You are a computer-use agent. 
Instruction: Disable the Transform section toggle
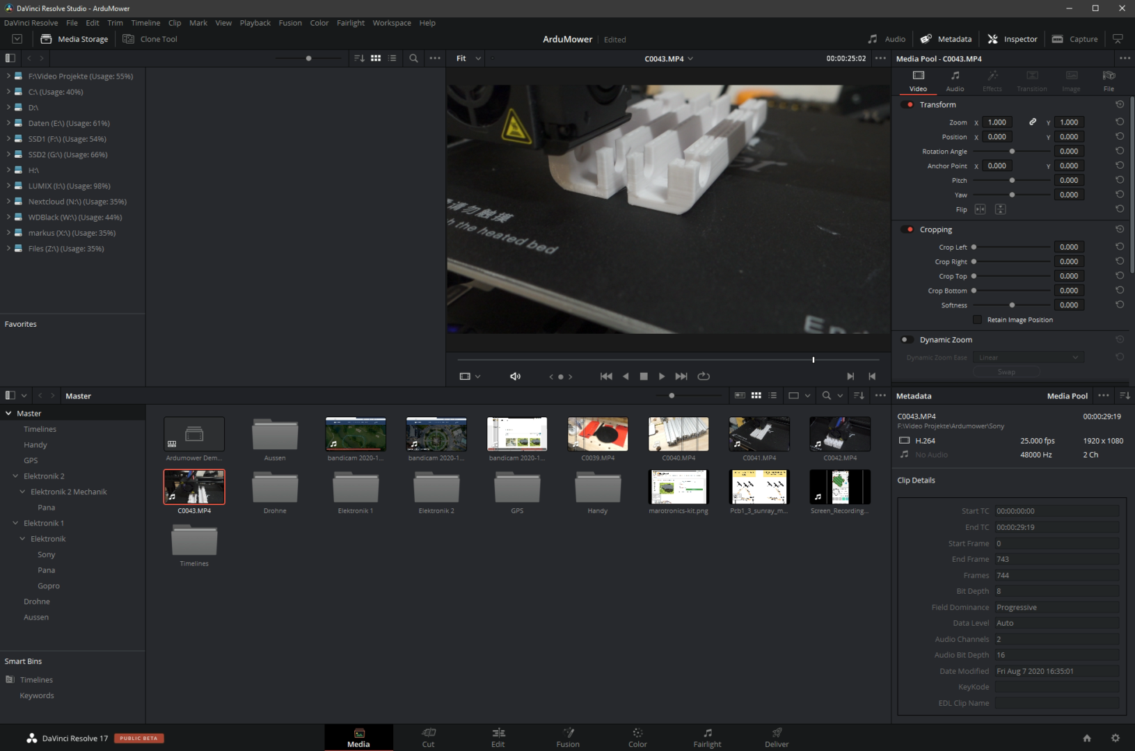pos(907,105)
